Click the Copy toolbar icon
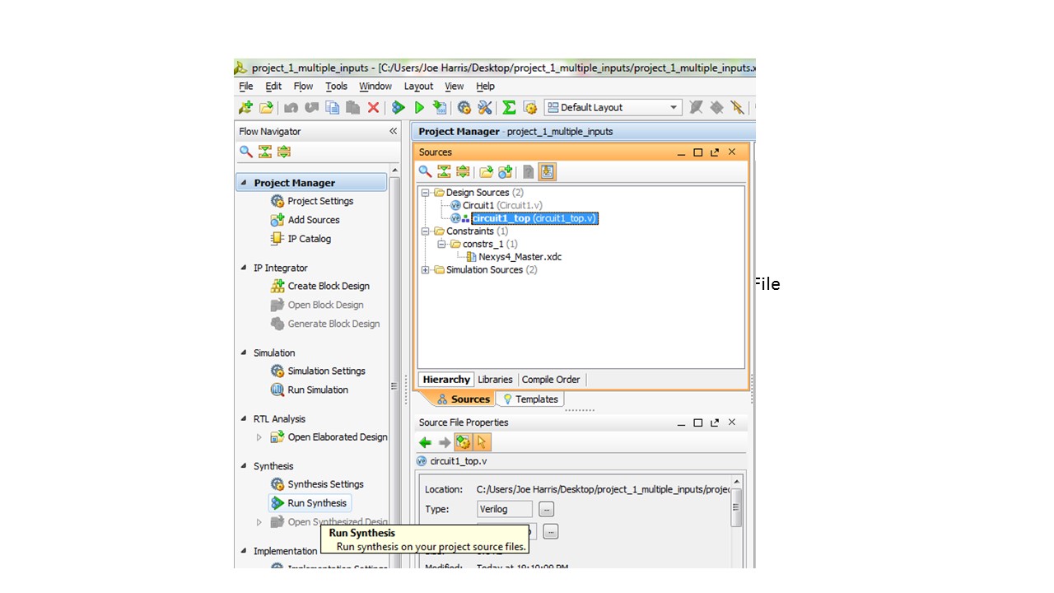This screenshot has width=1054, height=593. tap(333, 107)
